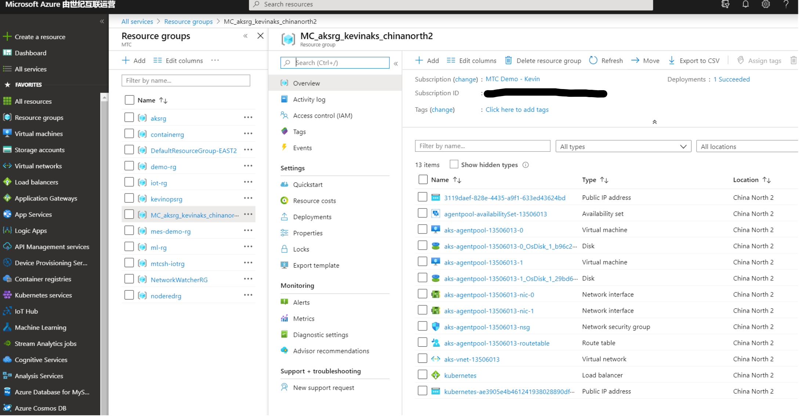Click the Create a resource plus icon
This screenshot has width=799, height=416.
pyautogui.click(x=7, y=37)
